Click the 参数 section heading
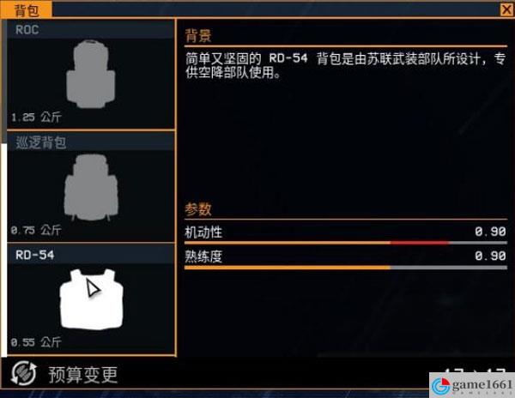515x398 pixels. [x=198, y=209]
